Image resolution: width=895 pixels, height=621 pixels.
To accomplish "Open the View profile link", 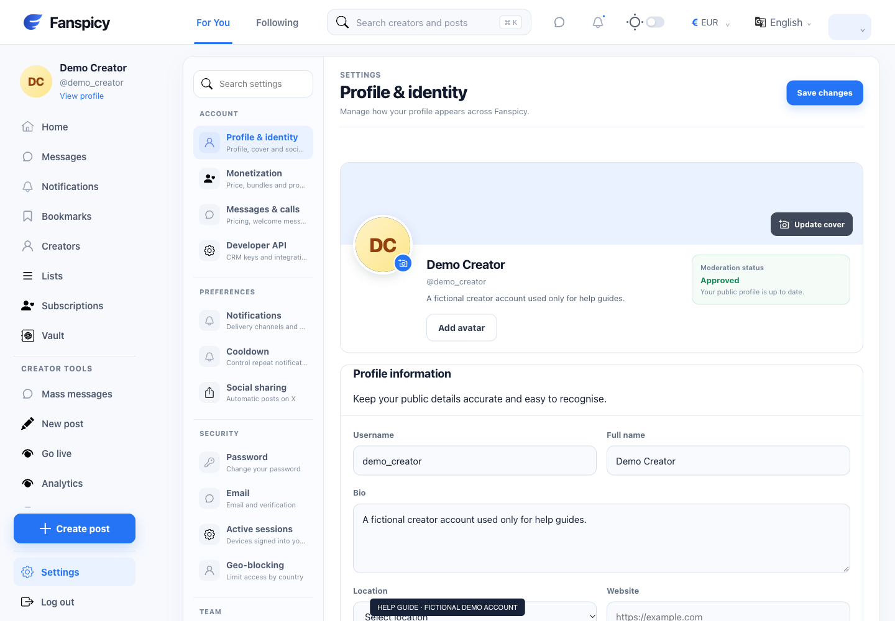I will click(x=81, y=96).
